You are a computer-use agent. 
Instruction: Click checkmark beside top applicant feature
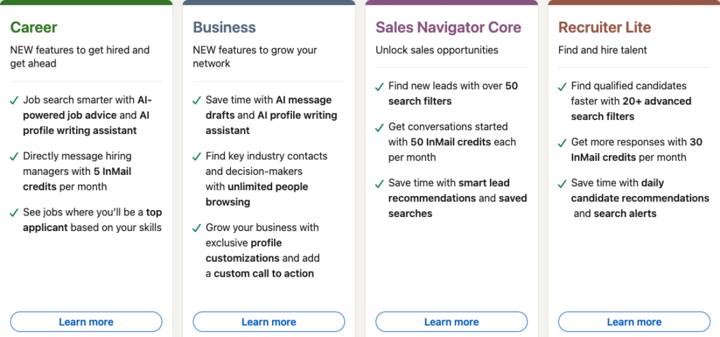14,213
